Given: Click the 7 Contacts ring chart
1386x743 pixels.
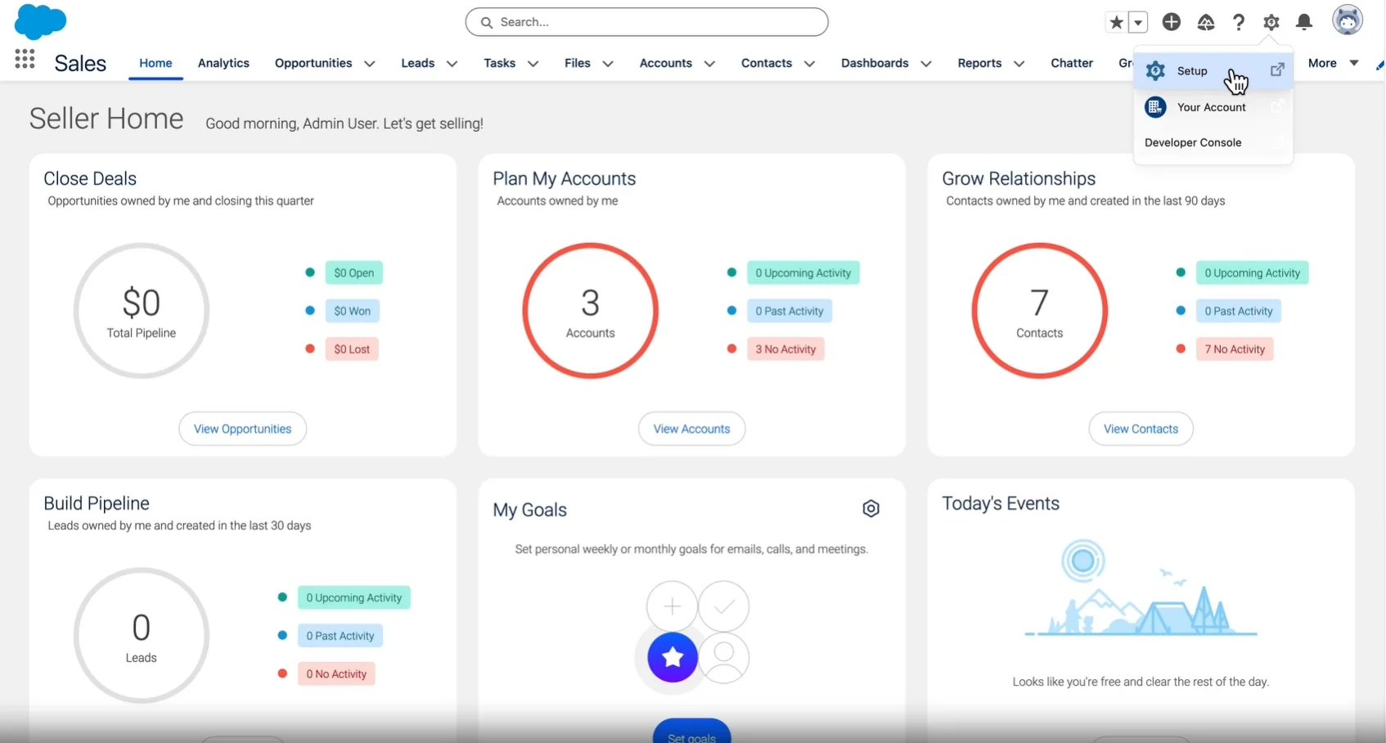Looking at the screenshot, I should [1039, 311].
